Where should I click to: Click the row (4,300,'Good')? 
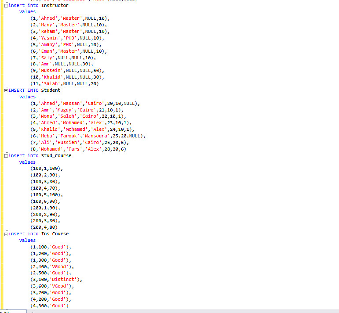(x=49, y=306)
